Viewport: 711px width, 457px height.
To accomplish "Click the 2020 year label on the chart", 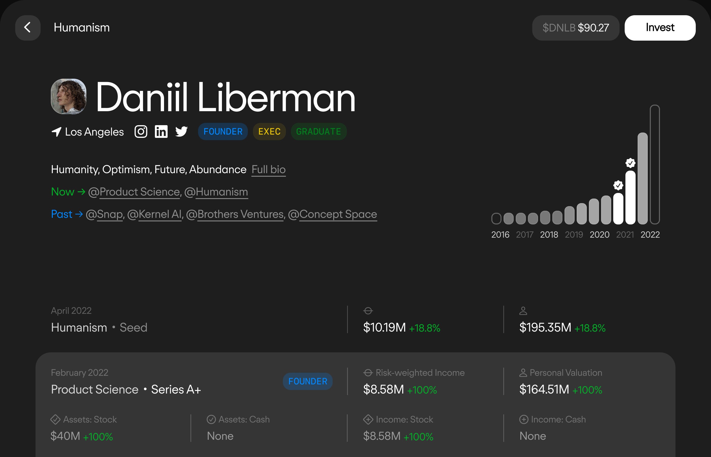I will click(x=600, y=235).
